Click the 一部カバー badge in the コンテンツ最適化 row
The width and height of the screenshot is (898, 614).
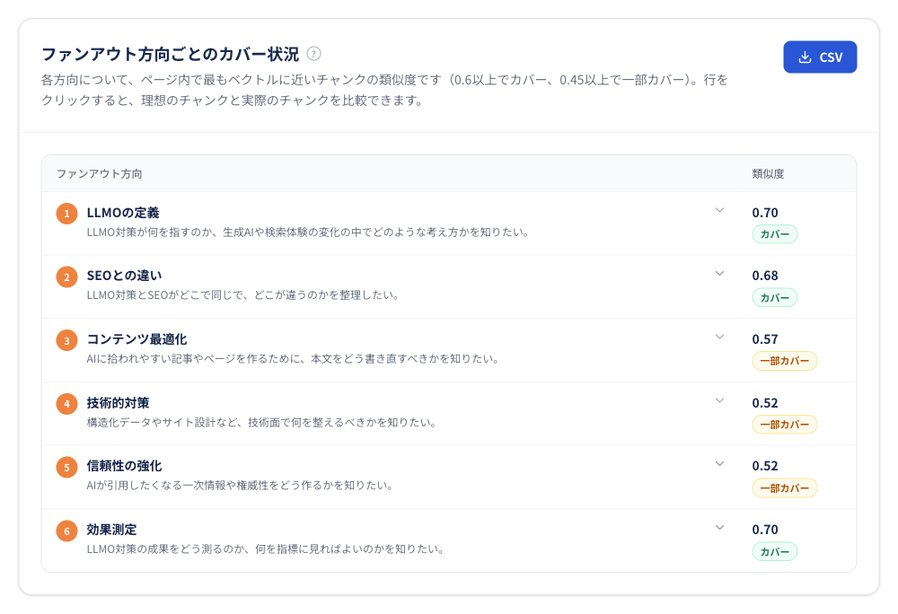point(785,361)
